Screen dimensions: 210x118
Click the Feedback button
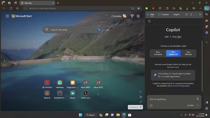[x=135, y=107]
